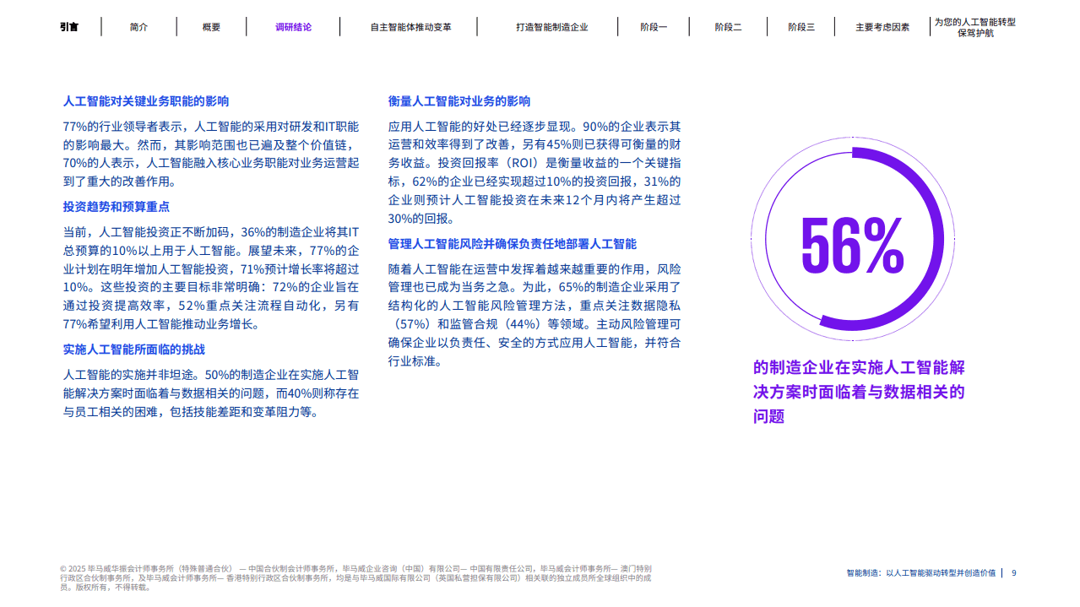
Task: Select the 阶段一 navigation item
Action: (x=653, y=26)
